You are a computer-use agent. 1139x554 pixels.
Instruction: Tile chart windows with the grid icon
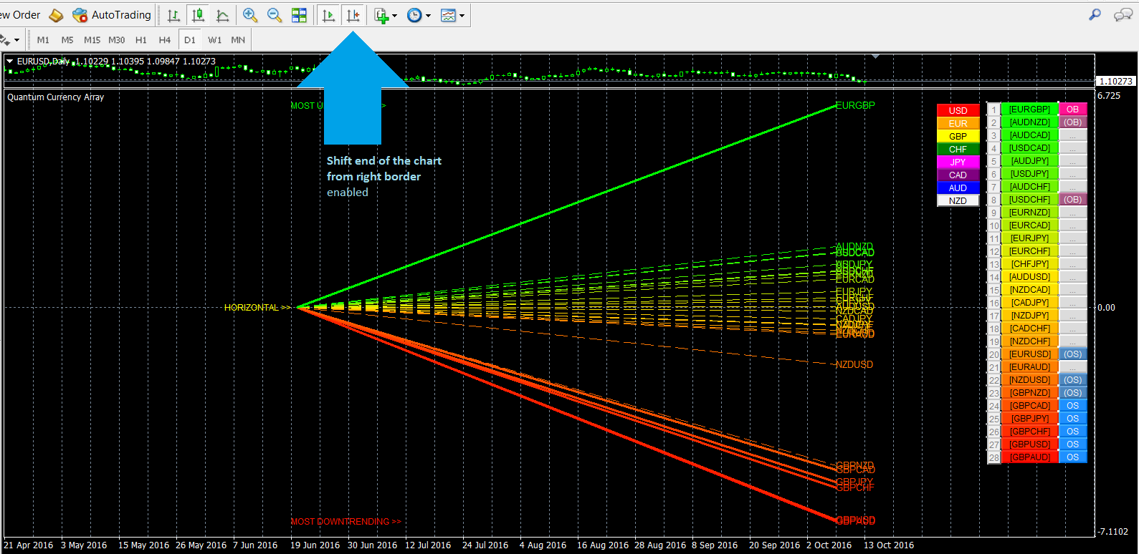click(x=299, y=15)
